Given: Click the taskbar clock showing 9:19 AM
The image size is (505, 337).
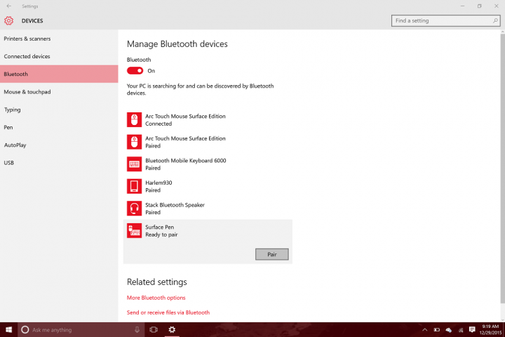Looking at the screenshot, I should click(x=490, y=329).
